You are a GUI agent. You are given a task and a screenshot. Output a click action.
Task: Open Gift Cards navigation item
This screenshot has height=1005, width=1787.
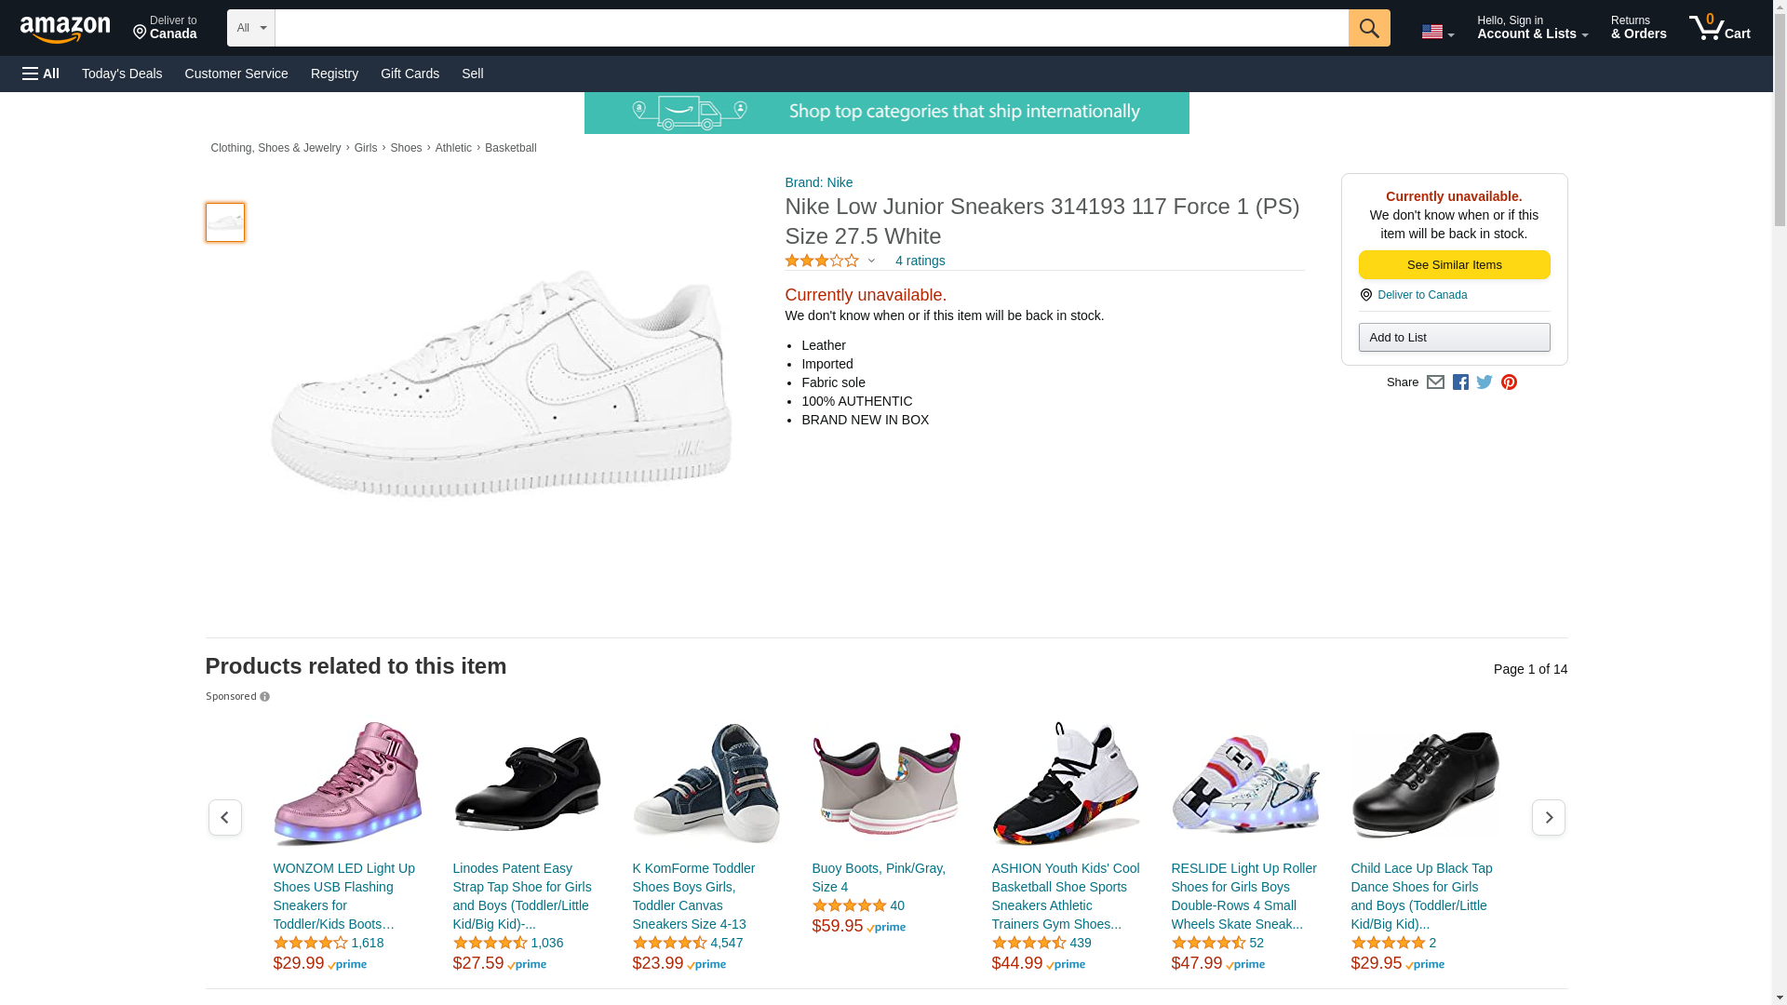click(410, 74)
